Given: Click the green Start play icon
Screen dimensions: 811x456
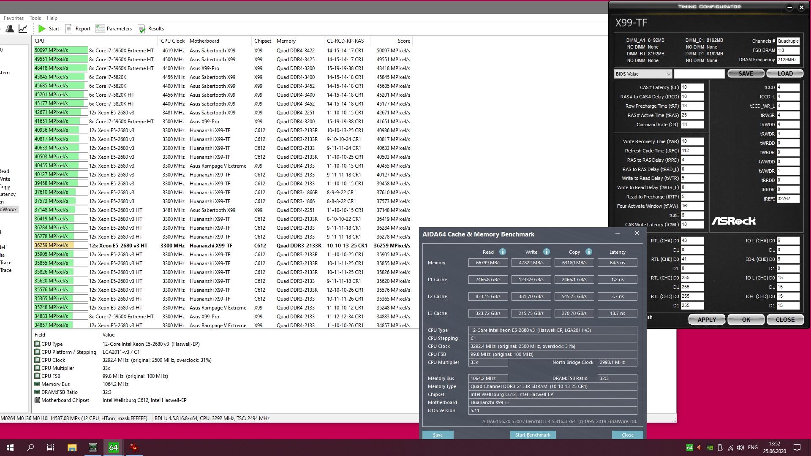Looking at the screenshot, I should point(42,29).
